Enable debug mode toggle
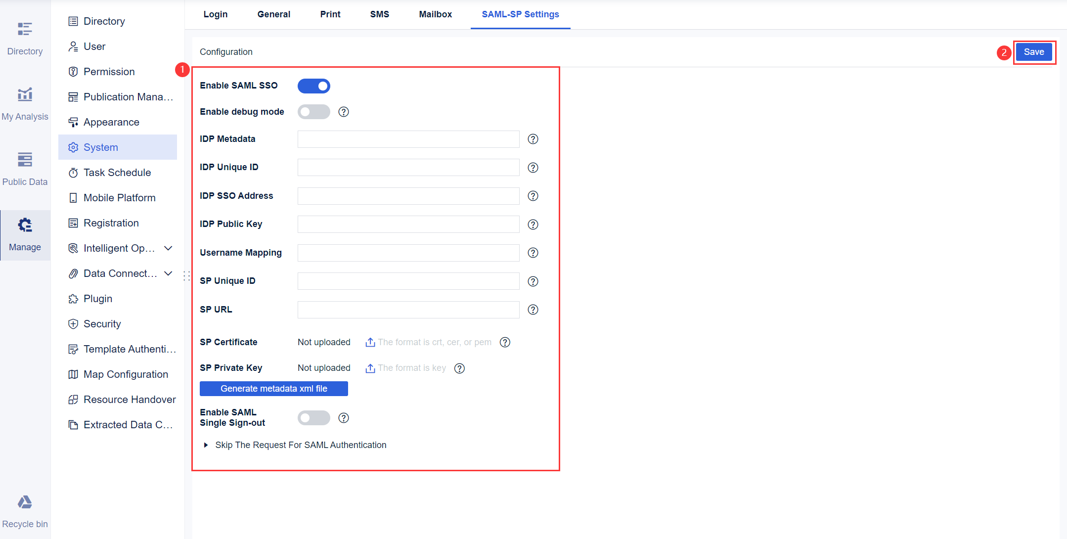The height and width of the screenshot is (539, 1067). [x=313, y=111]
